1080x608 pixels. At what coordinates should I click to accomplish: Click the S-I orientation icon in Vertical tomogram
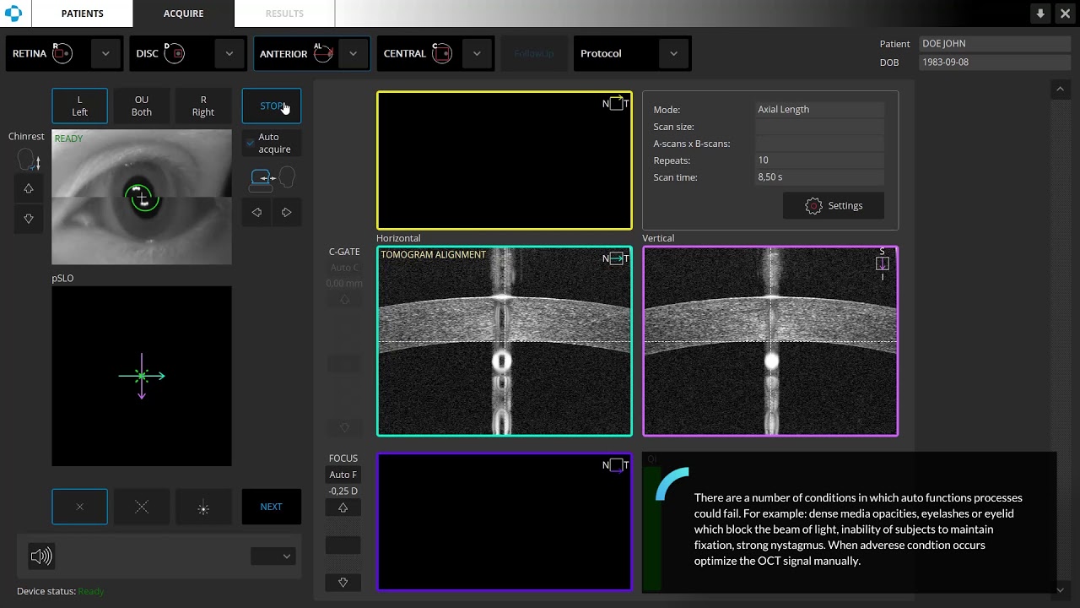click(883, 263)
